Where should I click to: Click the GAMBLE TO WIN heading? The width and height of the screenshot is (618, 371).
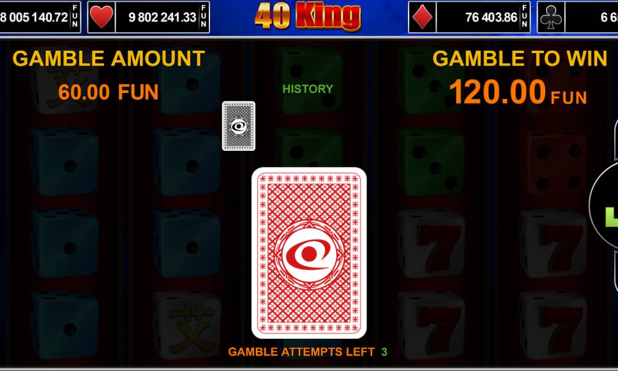pyautogui.click(x=520, y=59)
